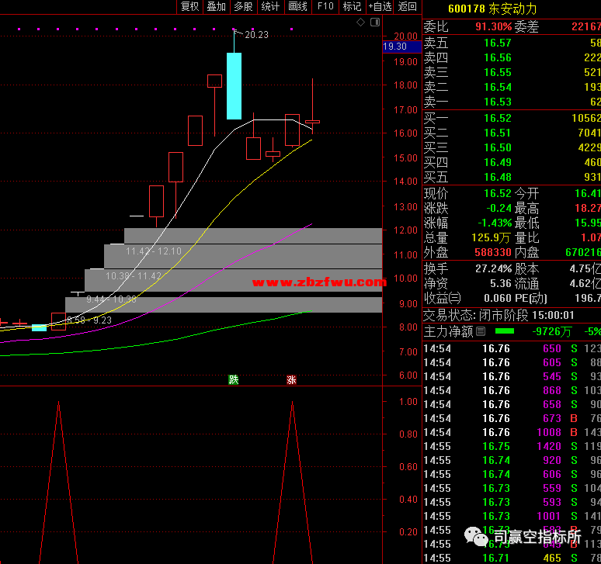The width and height of the screenshot is (601, 564).
Task: Open the 复权 menu in the toolbar
Action: click(x=189, y=6)
